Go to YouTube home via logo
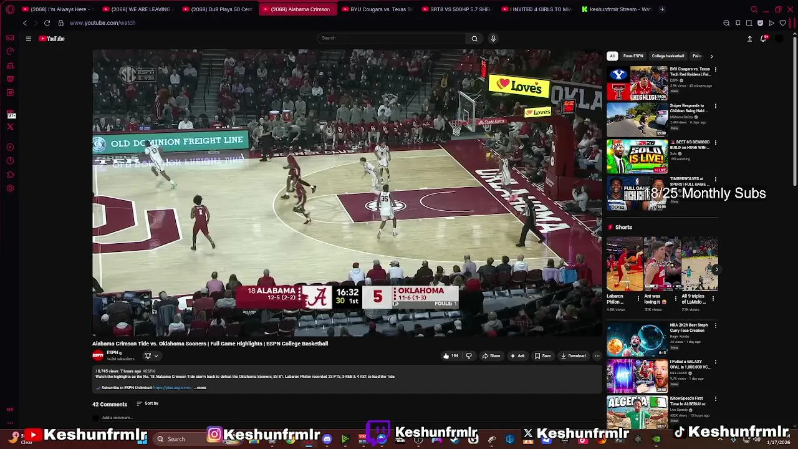The image size is (798, 449). pos(52,39)
